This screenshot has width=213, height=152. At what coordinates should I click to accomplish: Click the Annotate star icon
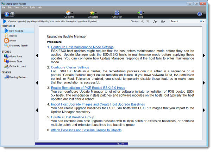tap(92, 13)
